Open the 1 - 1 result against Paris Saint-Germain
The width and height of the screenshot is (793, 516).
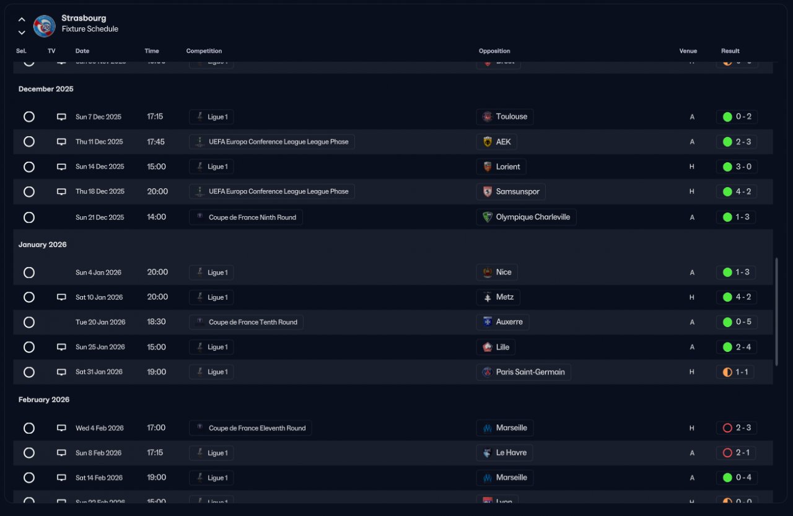736,372
